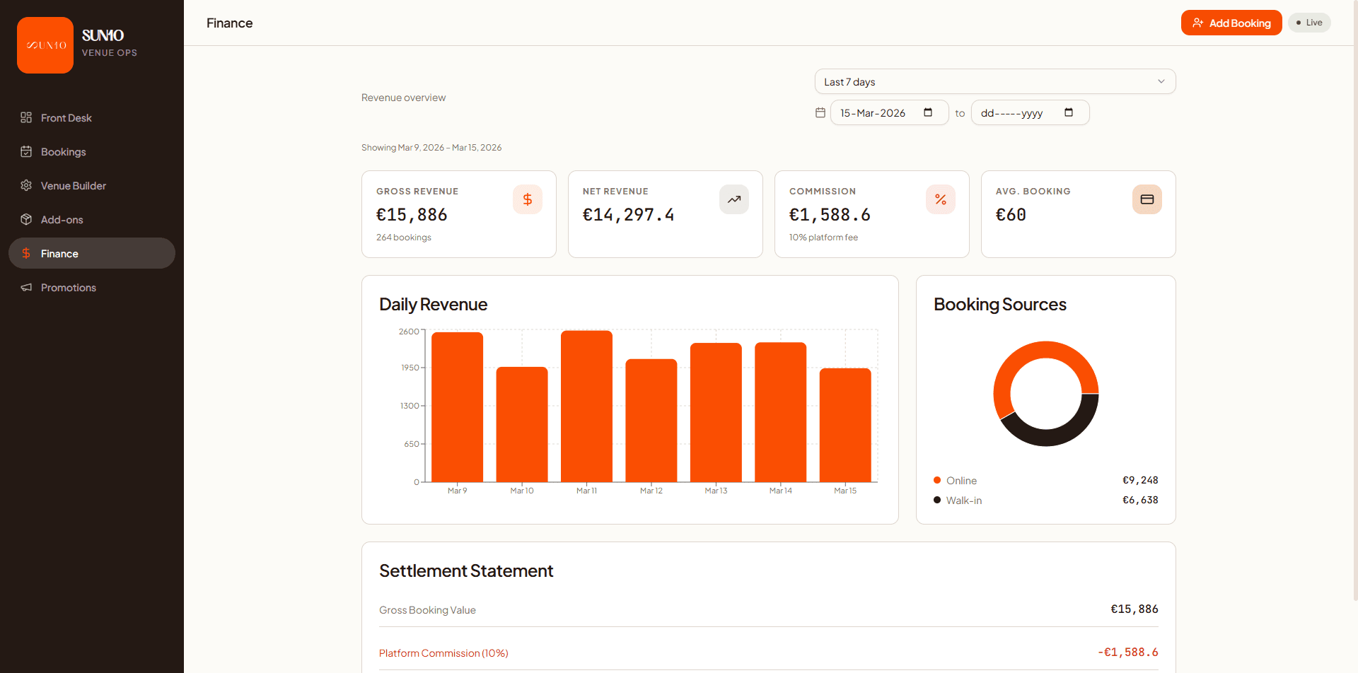Toggle Online series in Booking Sources legend
The width and height of the screenshot is (1358, 673).
[961, 481]
